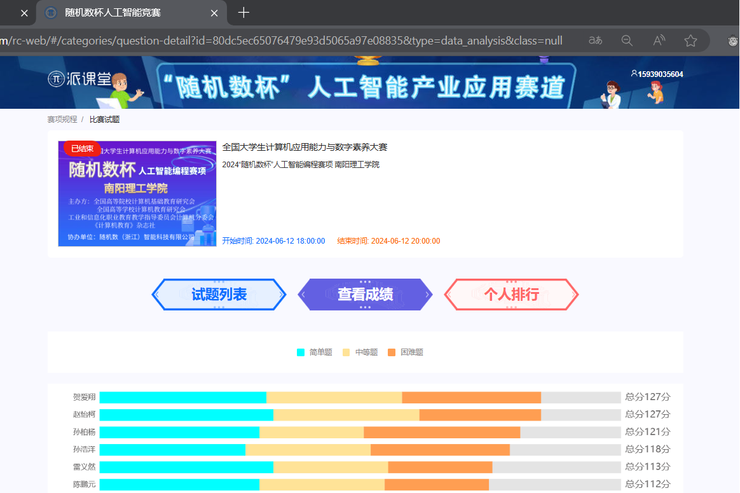The image size is (740, 493).
Task: Close the 随机数杯人工智能竞赛 tab
Action: [214, 13]
